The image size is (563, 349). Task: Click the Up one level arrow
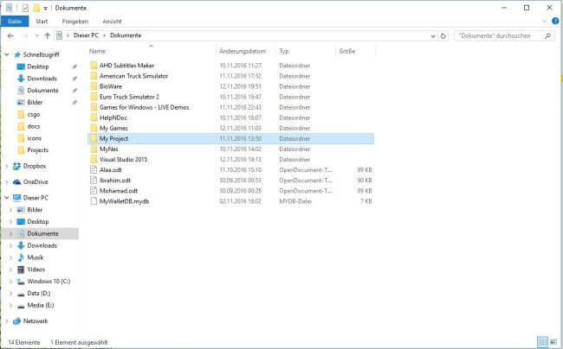point(47,35)
